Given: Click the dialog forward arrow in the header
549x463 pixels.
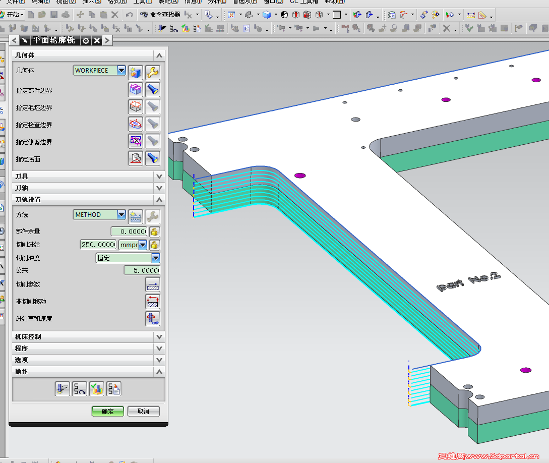Looking at the screenshot, I should click(107, 41).
